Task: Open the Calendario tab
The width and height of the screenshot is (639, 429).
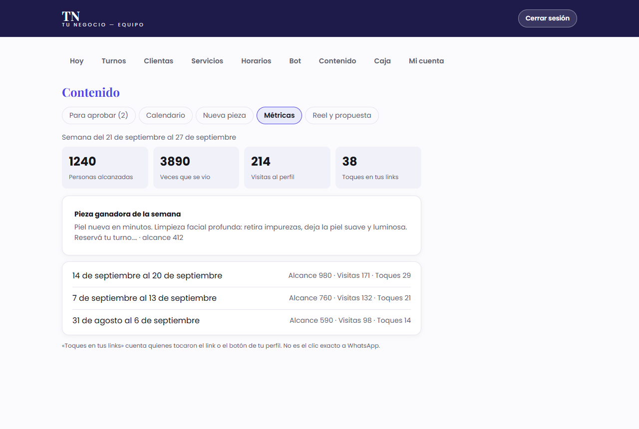Action: (x=166, y=115)
